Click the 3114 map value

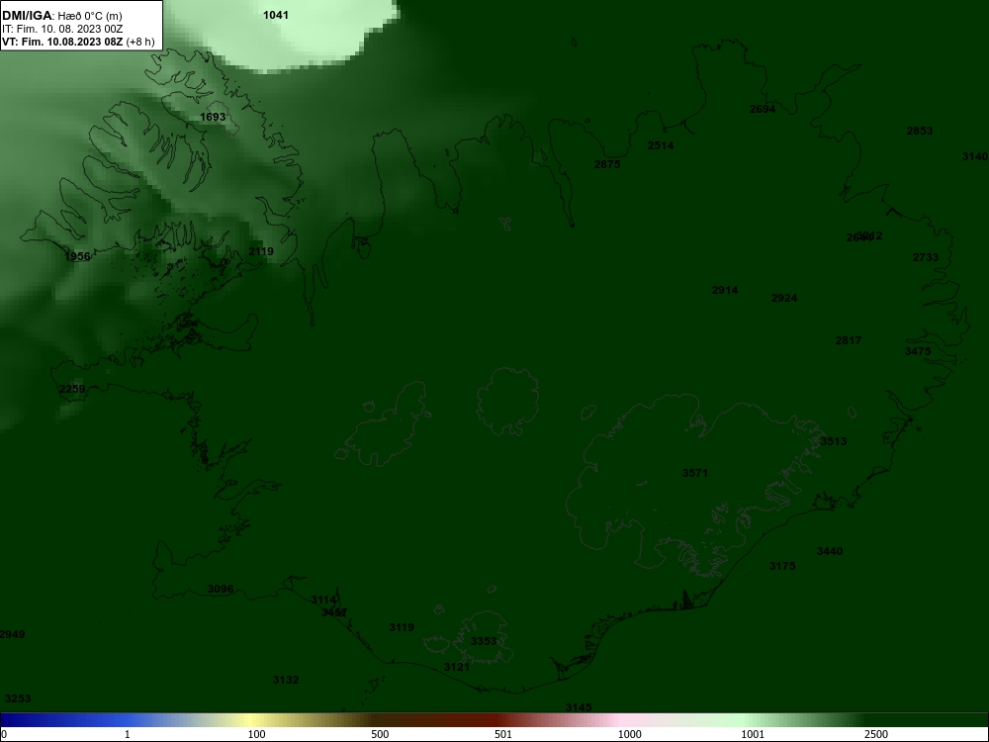[x=323, y=600]
